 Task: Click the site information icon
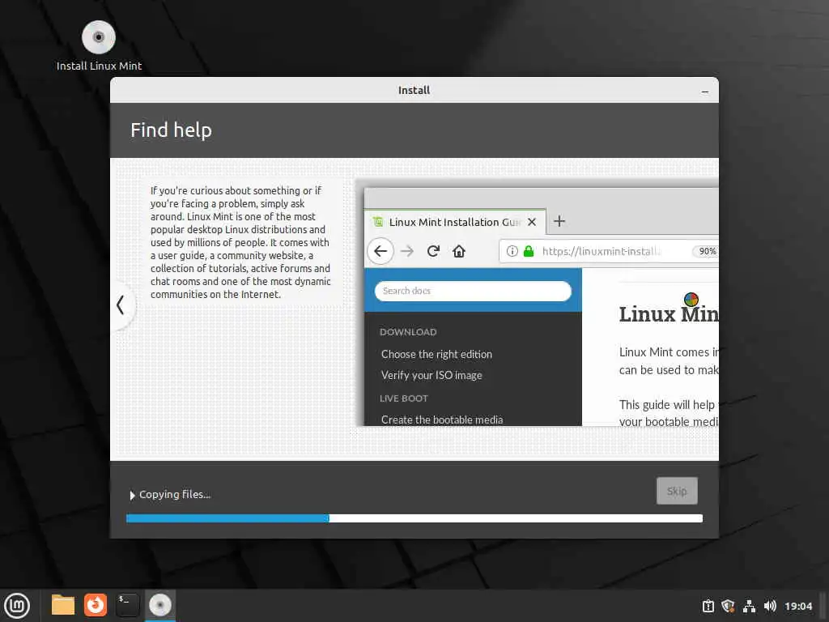[x=512, y=251]
